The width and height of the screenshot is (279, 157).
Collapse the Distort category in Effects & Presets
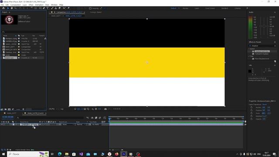pos(249,49)
